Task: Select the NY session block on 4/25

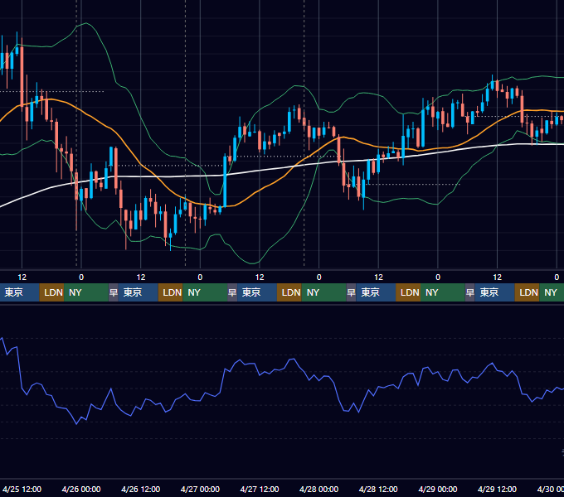Action: pyautogui.click(x=86, y=292)
